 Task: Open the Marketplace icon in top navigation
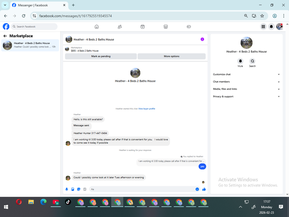pos(165,27)
